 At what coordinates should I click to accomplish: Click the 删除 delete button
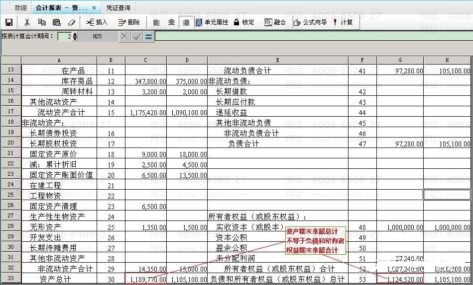click(x=129, y=22)
